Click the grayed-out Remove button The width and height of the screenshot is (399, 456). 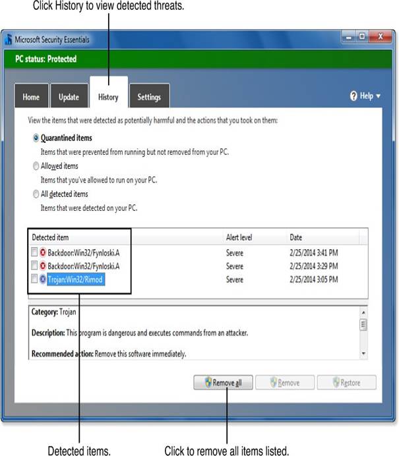pyautogui.click(x=285, y=382)
